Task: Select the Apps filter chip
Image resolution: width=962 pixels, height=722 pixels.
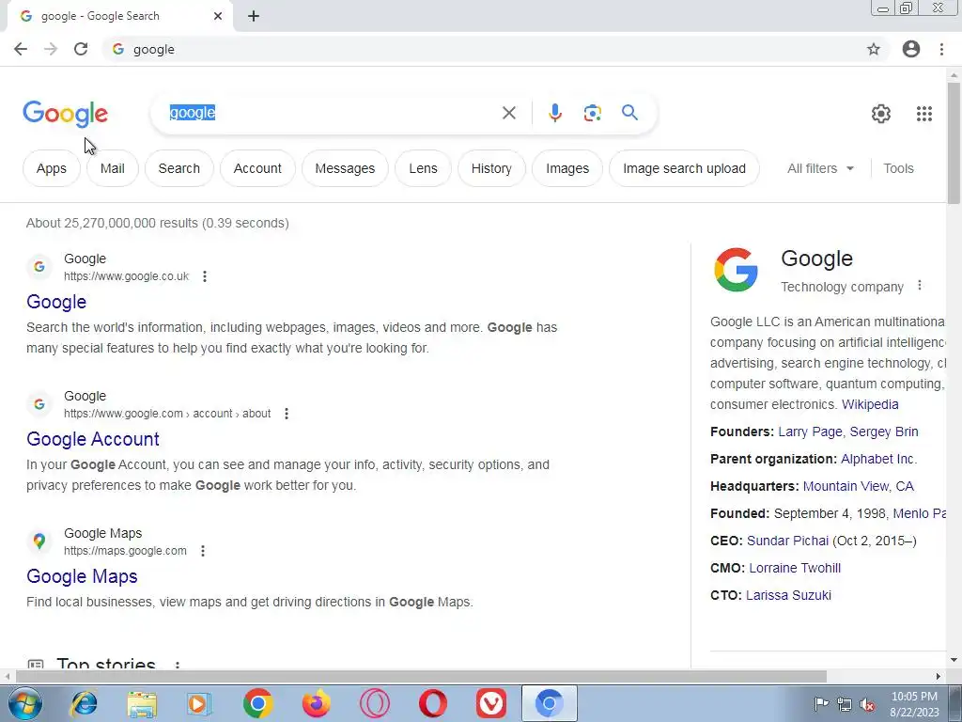Action: [x=52, y=168]
